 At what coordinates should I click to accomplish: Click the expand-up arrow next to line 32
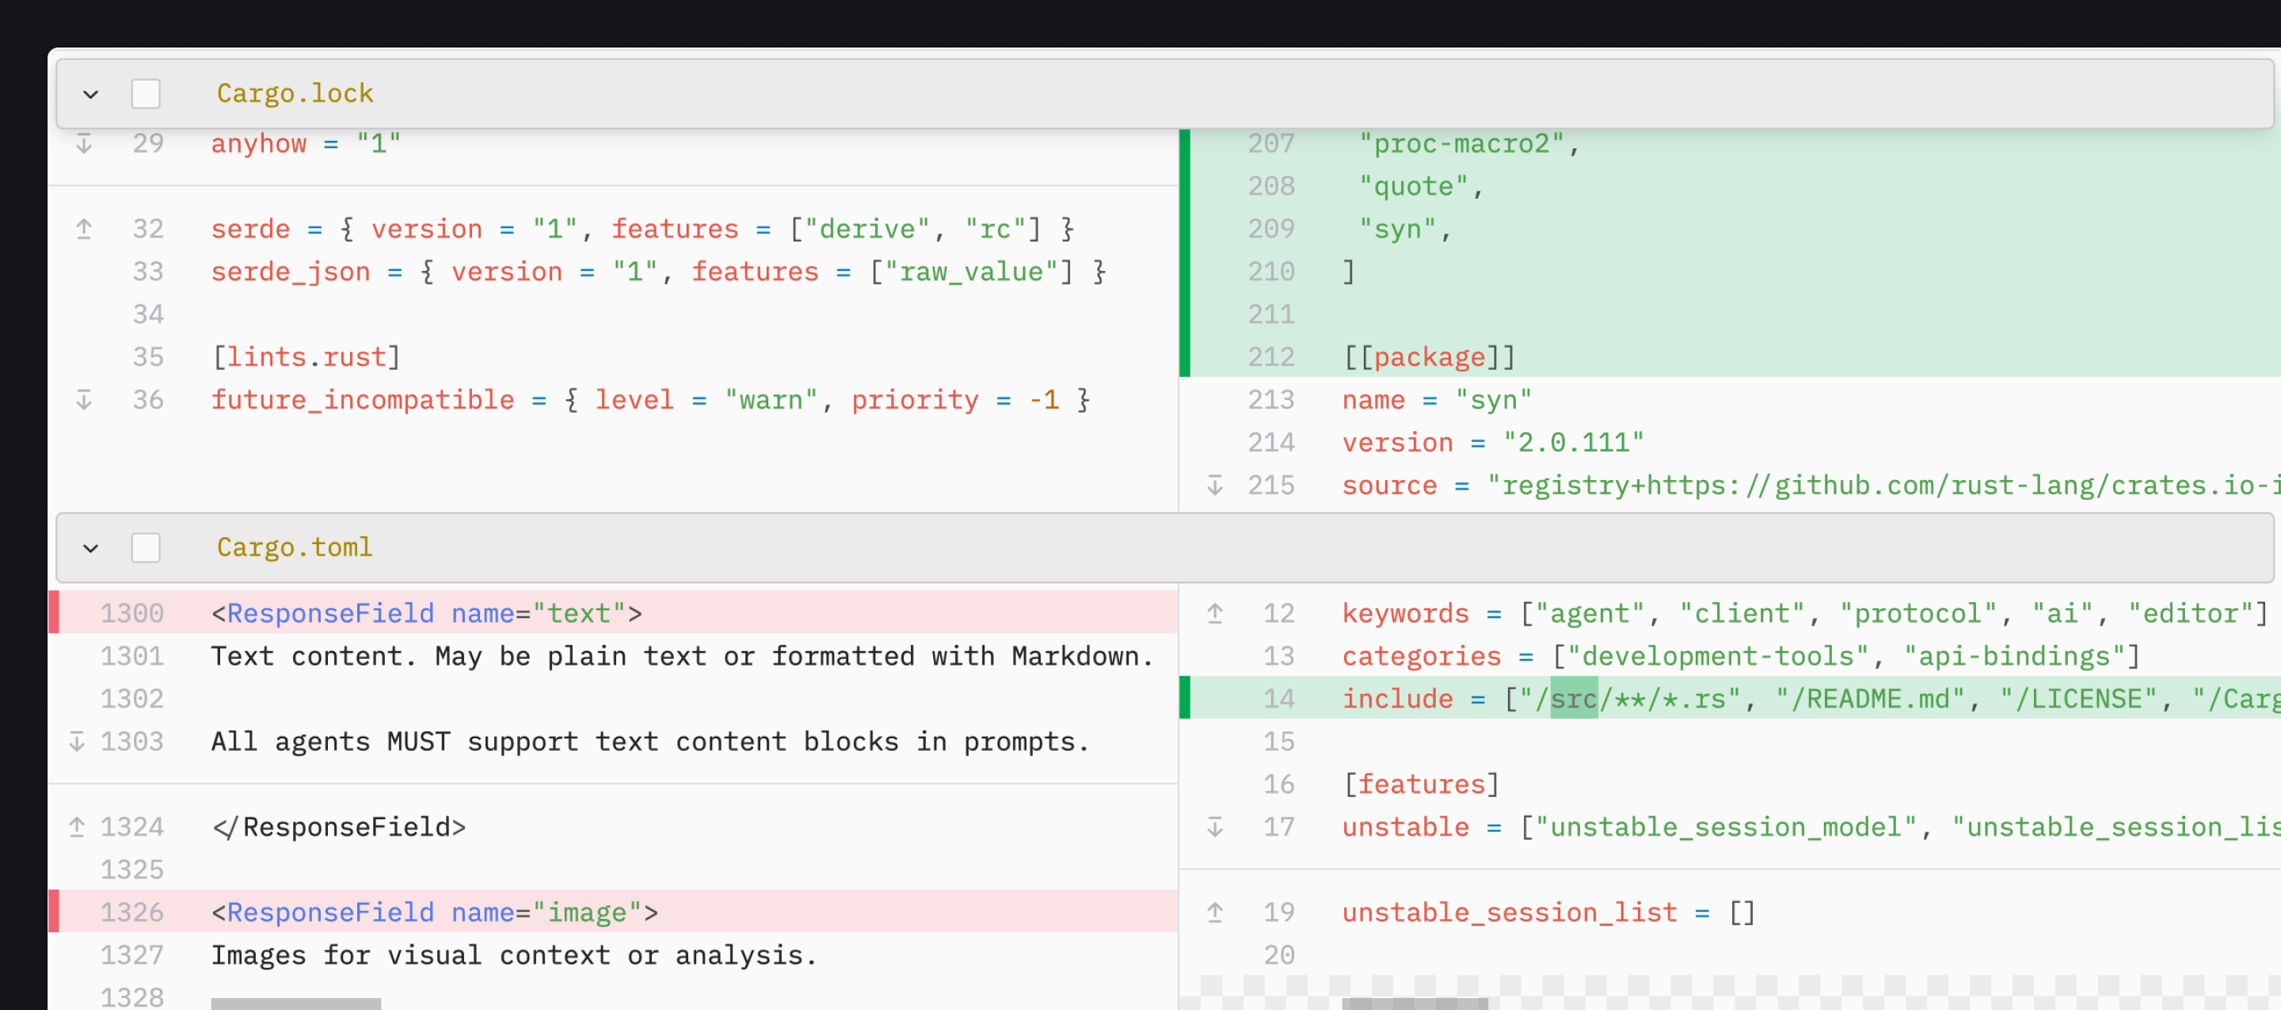(x=84, y=229)
